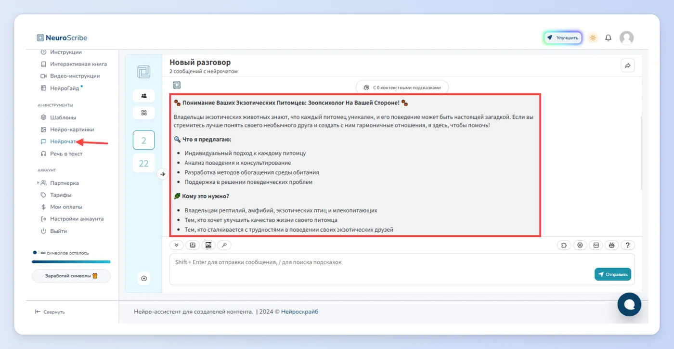Click the Заработай символы button

[x=71, y=276]
